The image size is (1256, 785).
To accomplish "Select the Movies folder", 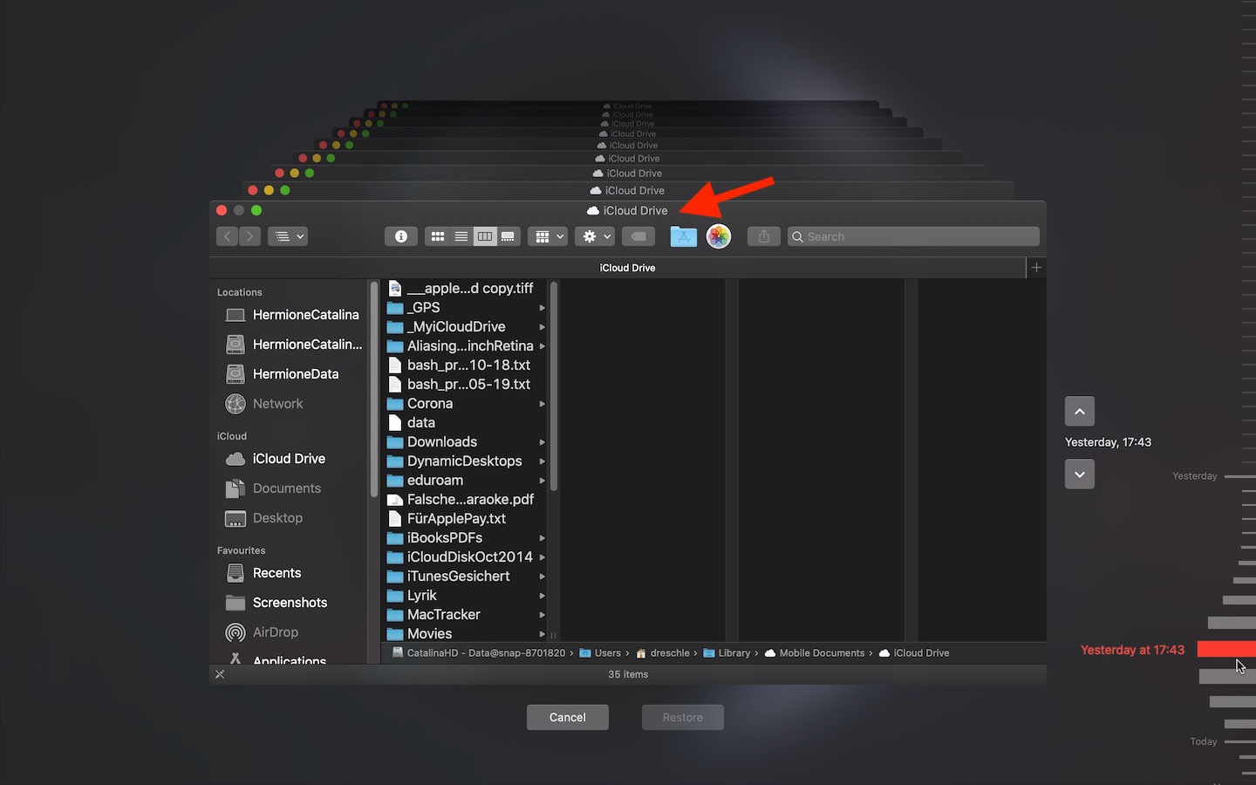I will pyautogui.click(x=466, y=634).
